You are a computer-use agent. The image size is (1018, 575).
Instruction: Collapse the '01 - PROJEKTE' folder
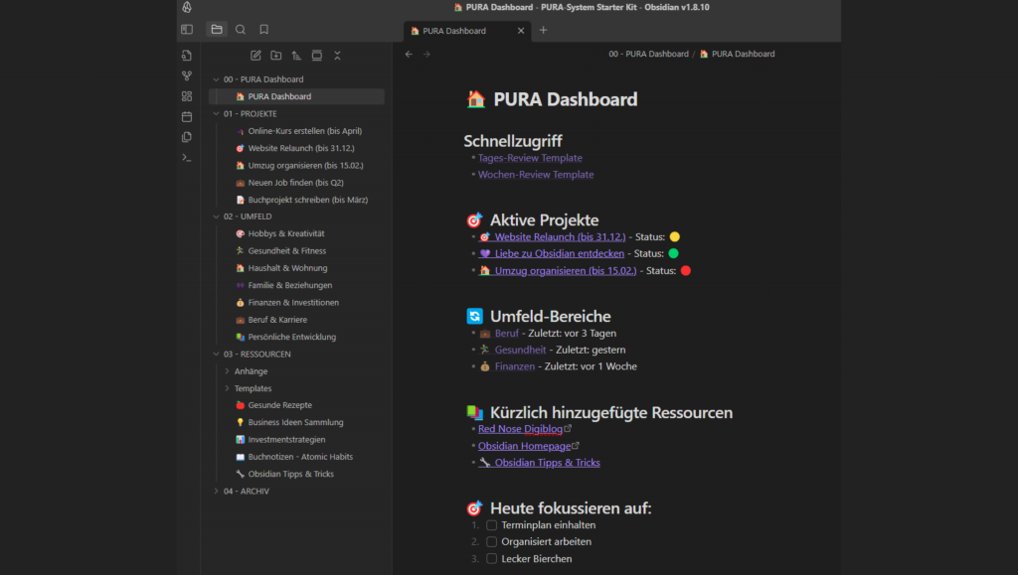pyautogui.click(x=217, y=113)
